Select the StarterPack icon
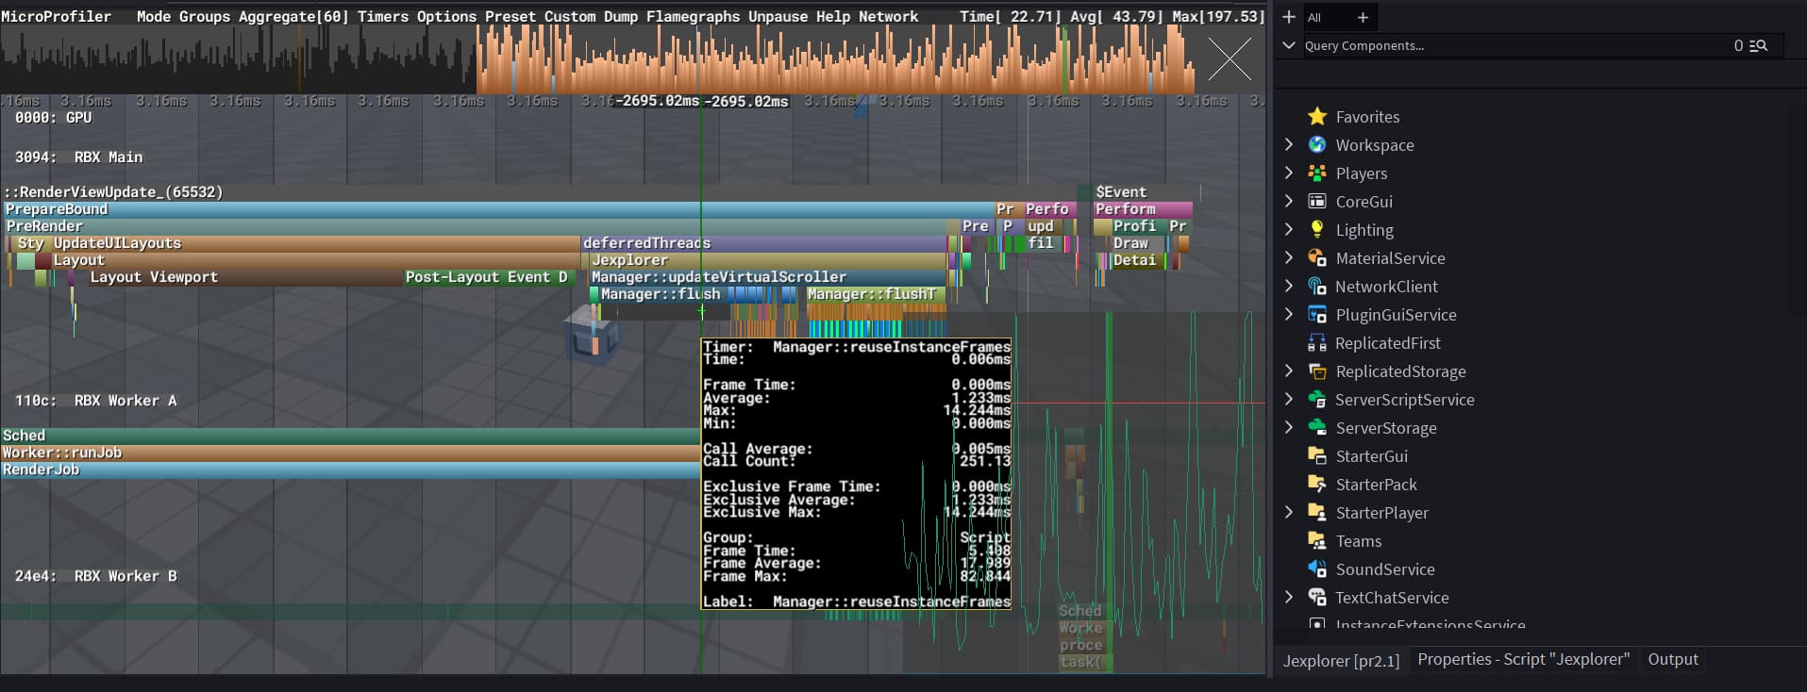This screenshot has height=692, width=1807. [x=1317, y=485]
